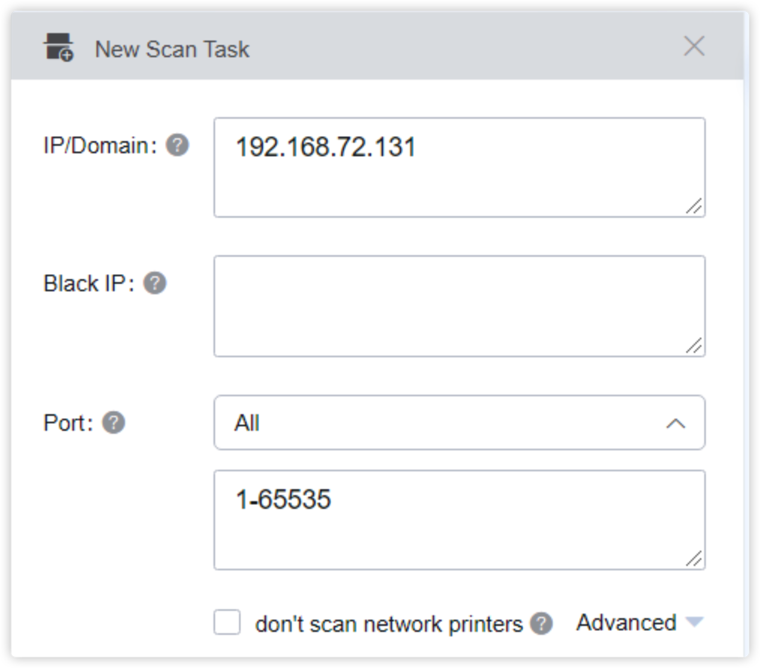
Task: Show the Black IP help question mark
Action: click(x=154, y=283)
